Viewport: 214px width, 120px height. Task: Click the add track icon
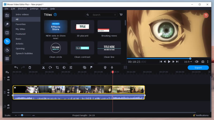[7, 72]
